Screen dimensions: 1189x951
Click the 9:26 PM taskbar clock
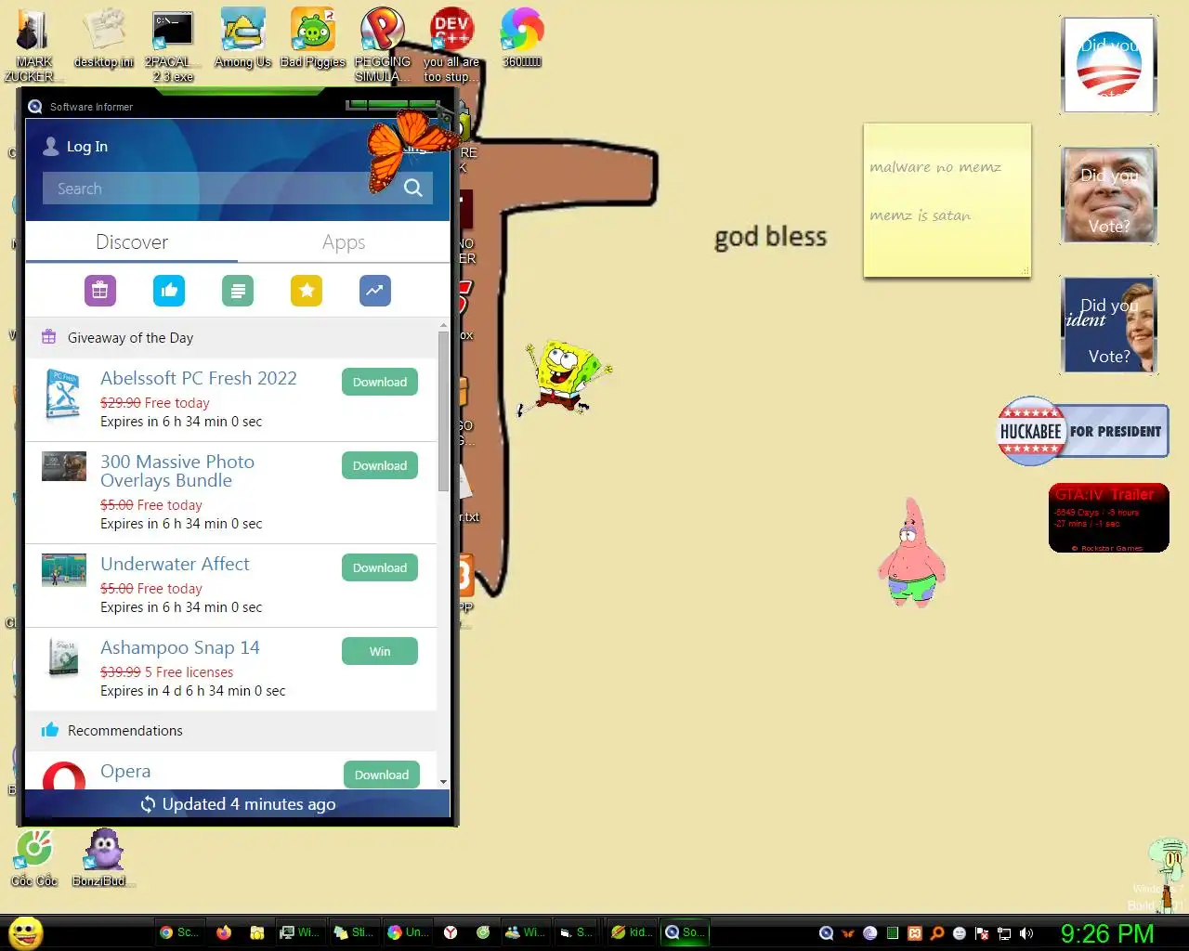tap(1107, 933)
